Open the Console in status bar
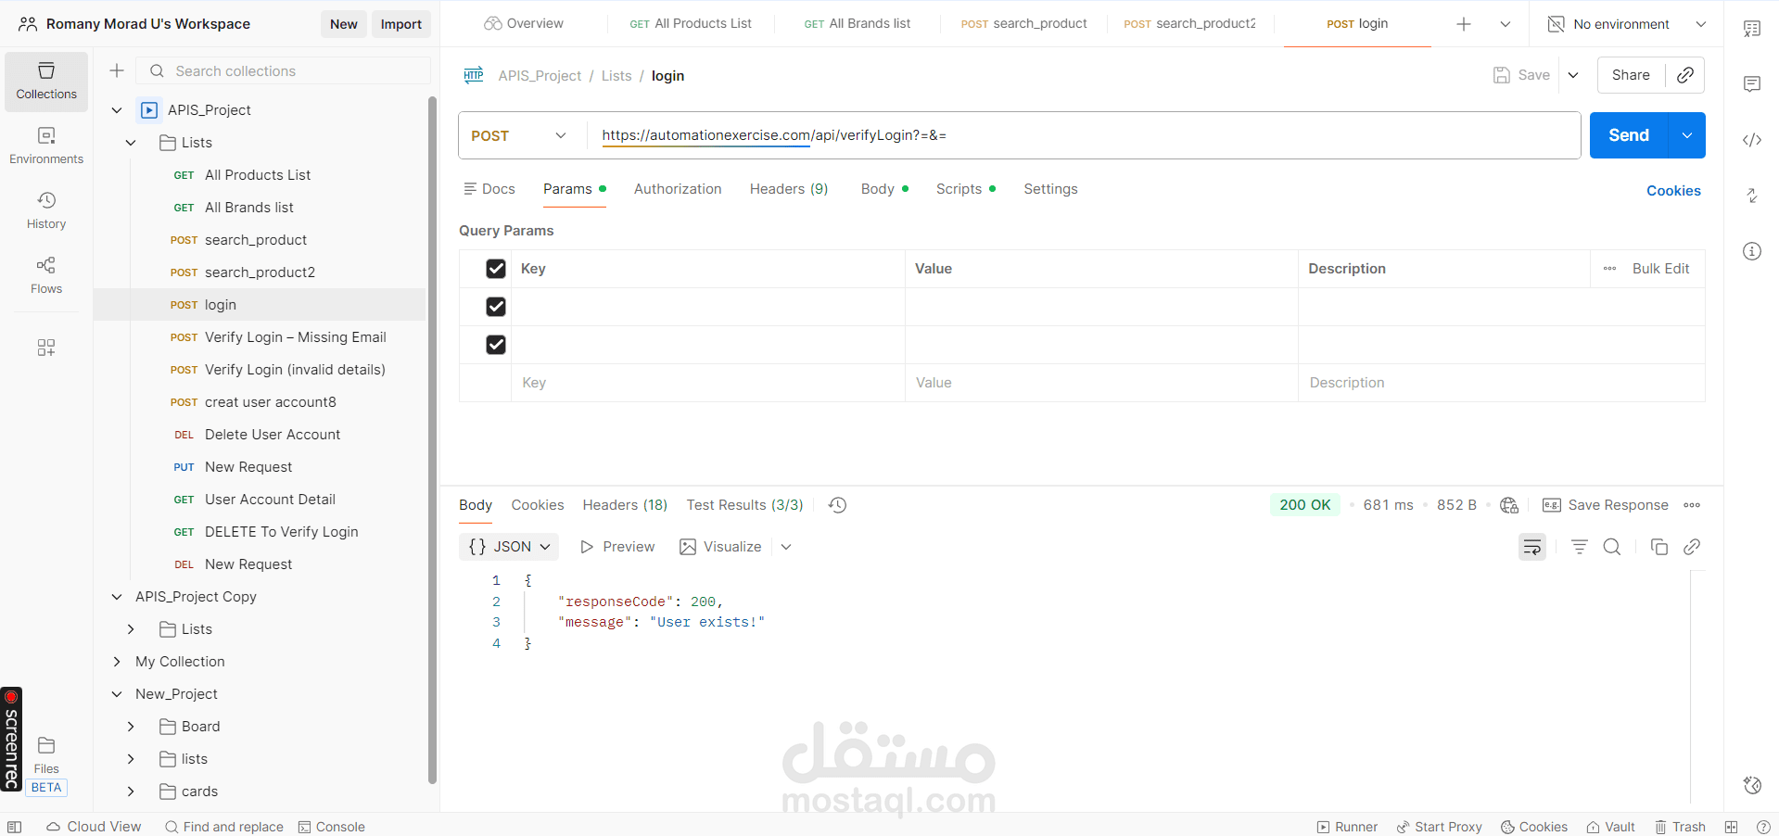 click(x=332, y=827)
